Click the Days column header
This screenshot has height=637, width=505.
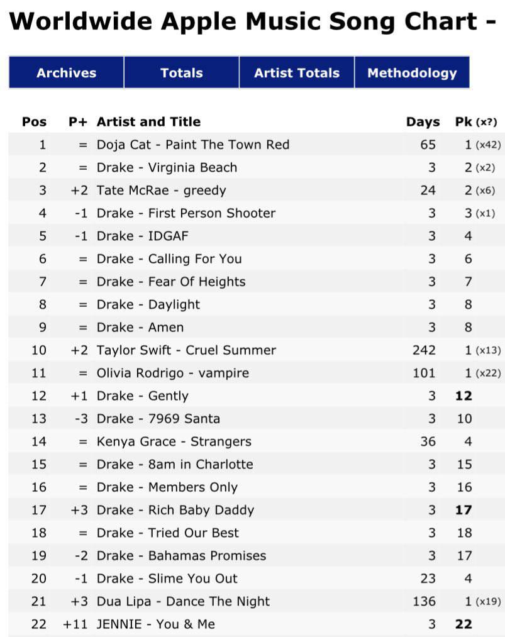(x=423, y=122)
